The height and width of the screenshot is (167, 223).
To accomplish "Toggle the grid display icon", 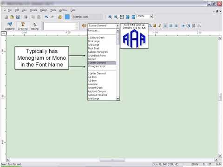I will pos(122,17).
